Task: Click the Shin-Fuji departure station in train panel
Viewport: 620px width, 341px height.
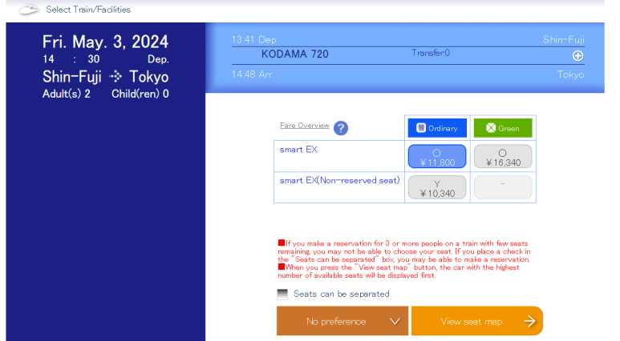Action: 564,39
